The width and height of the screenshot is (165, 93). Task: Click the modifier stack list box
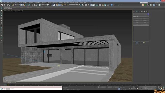(141, 33)
